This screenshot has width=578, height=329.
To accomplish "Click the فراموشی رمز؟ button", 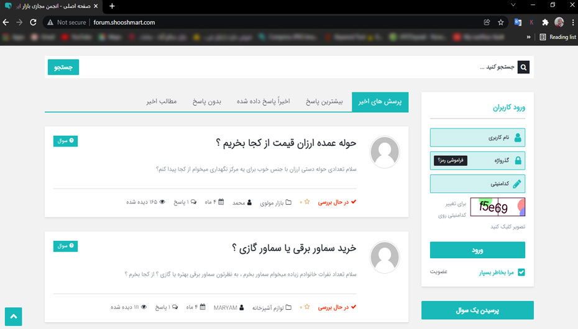I will pyautogui.click(x=451, y=160).
